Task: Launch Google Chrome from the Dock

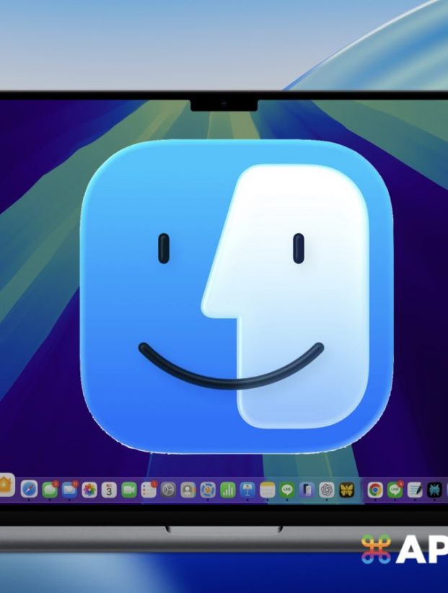Action: coord(375,490)
